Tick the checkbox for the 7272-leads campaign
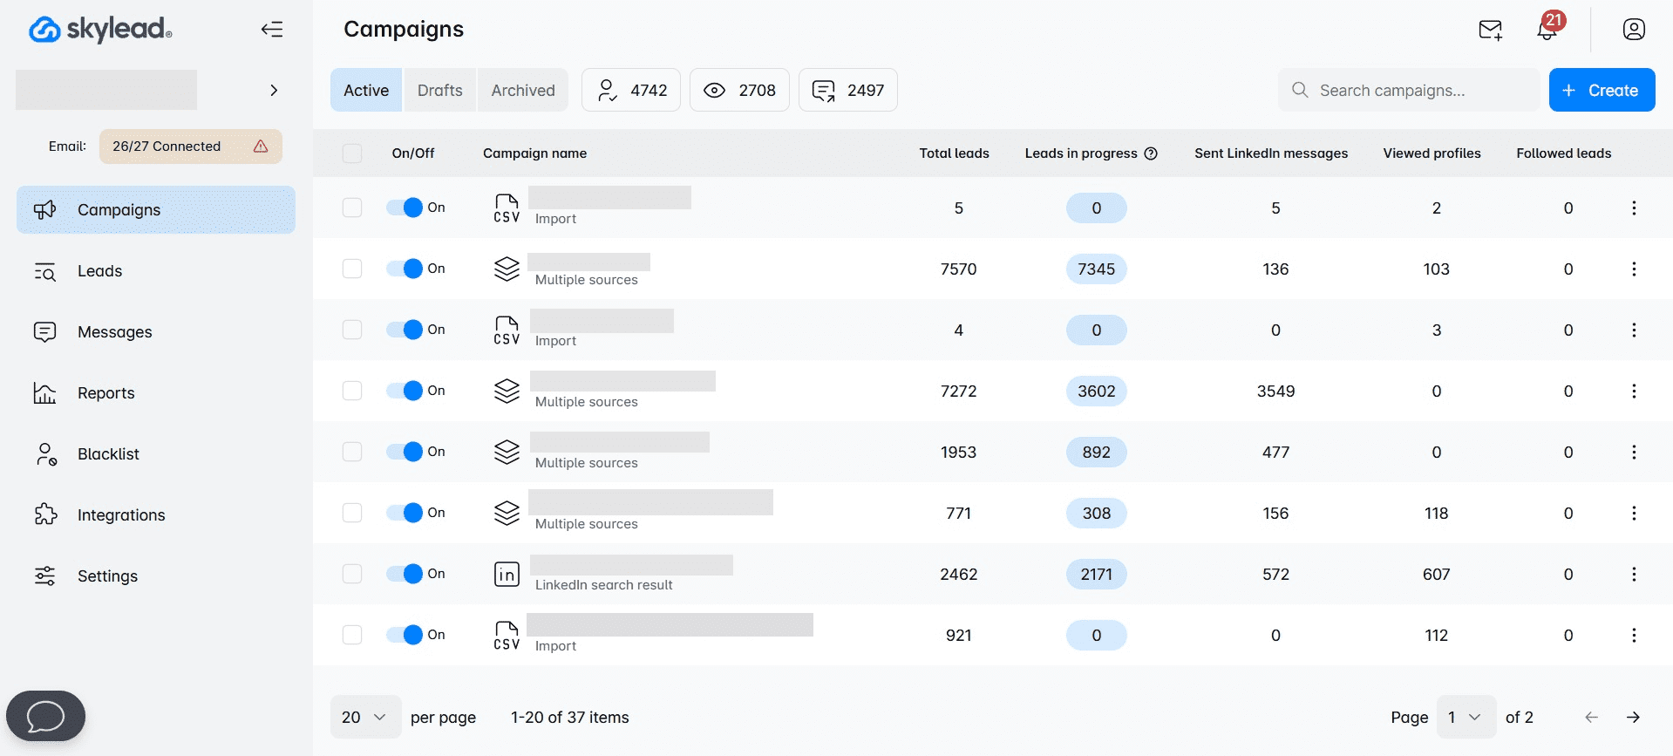Image resolution: width=1673 pixels, height=756 pixels. (x=352, y=391)
